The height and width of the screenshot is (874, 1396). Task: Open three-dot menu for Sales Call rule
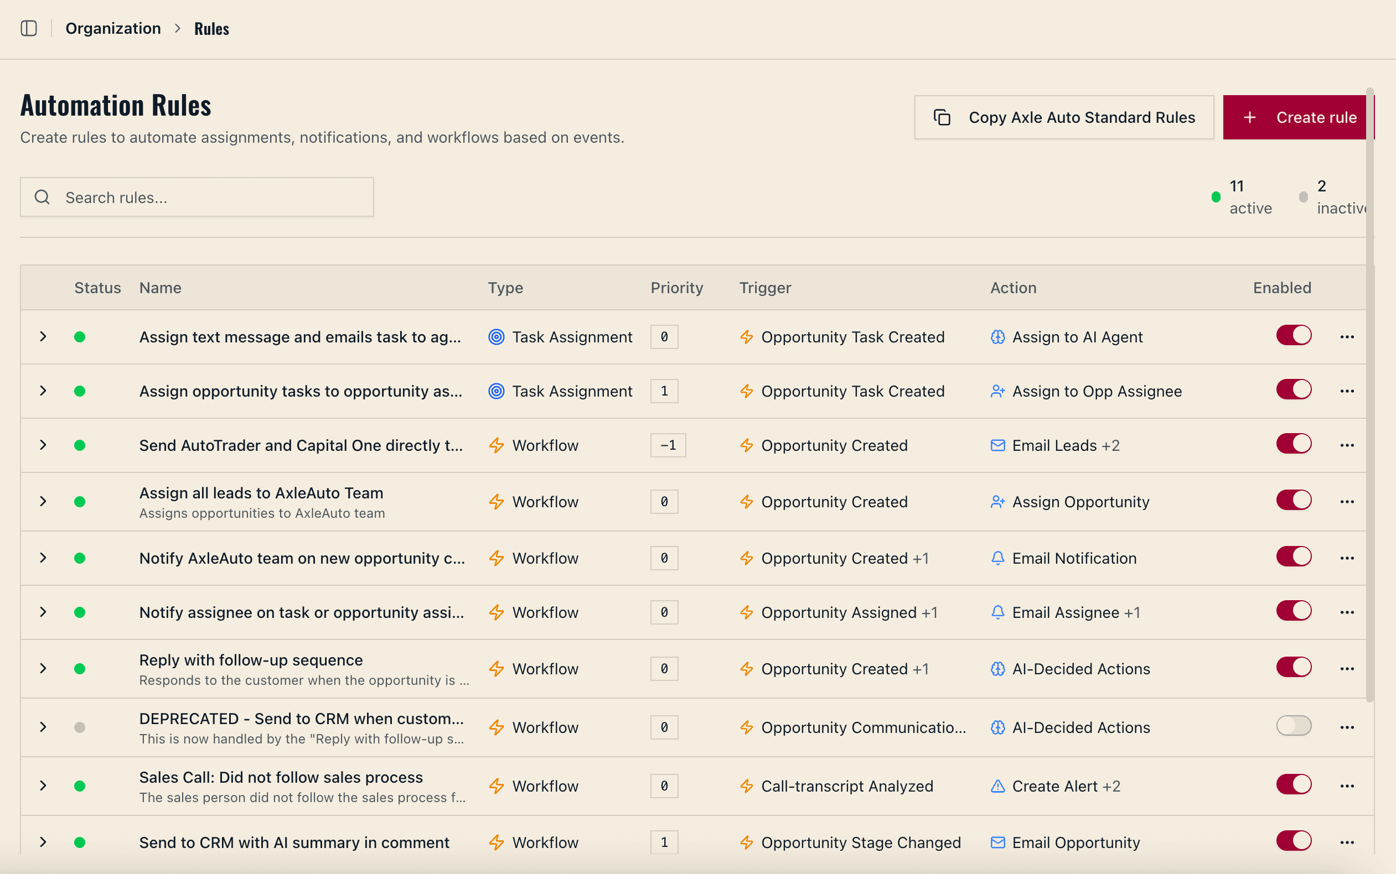click(x=1347, y=786)
